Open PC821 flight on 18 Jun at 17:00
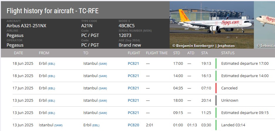Screen dimensions: 275x131 point(133,63)
